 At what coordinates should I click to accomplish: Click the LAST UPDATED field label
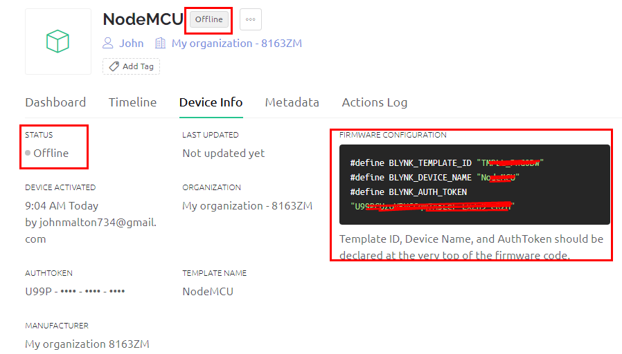211,135
